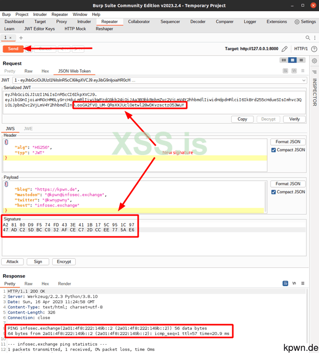The height and width of the screenshot is (353, 319).
Task: Select the Raw tab in Request pane
Action: [x=28, y=71]
